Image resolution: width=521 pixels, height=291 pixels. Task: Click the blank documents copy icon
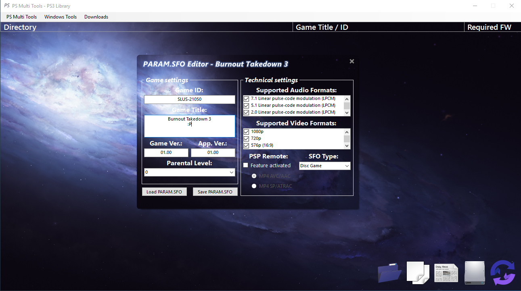click(x=418, y=272)
